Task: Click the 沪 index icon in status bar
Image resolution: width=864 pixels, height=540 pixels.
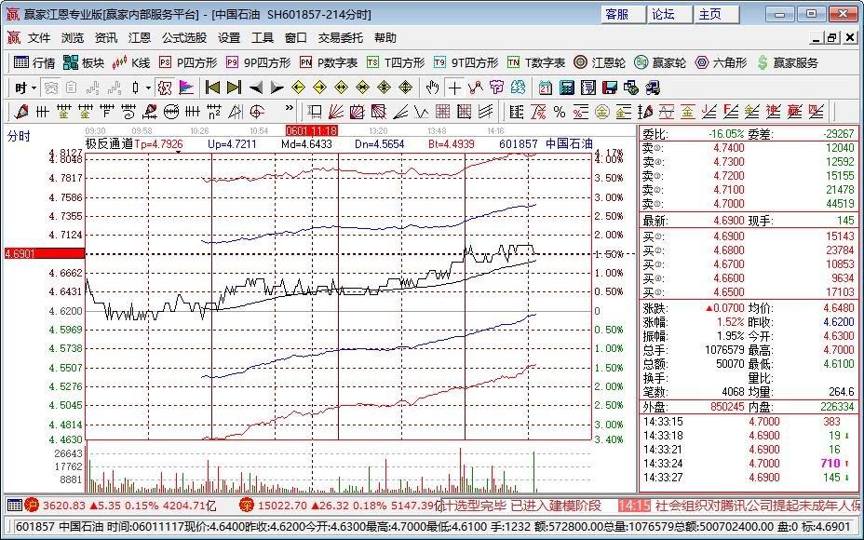Action: tap(32, 505)
